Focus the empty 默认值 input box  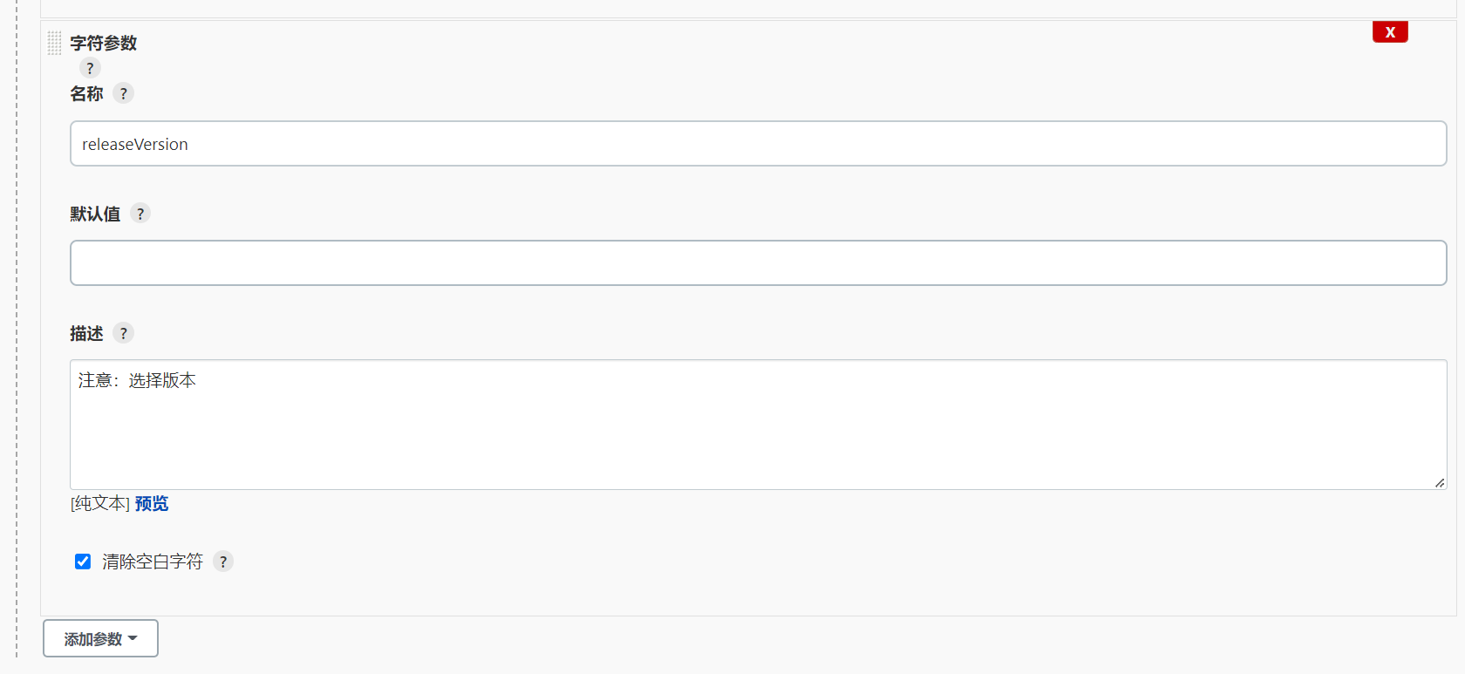[758, 263]
